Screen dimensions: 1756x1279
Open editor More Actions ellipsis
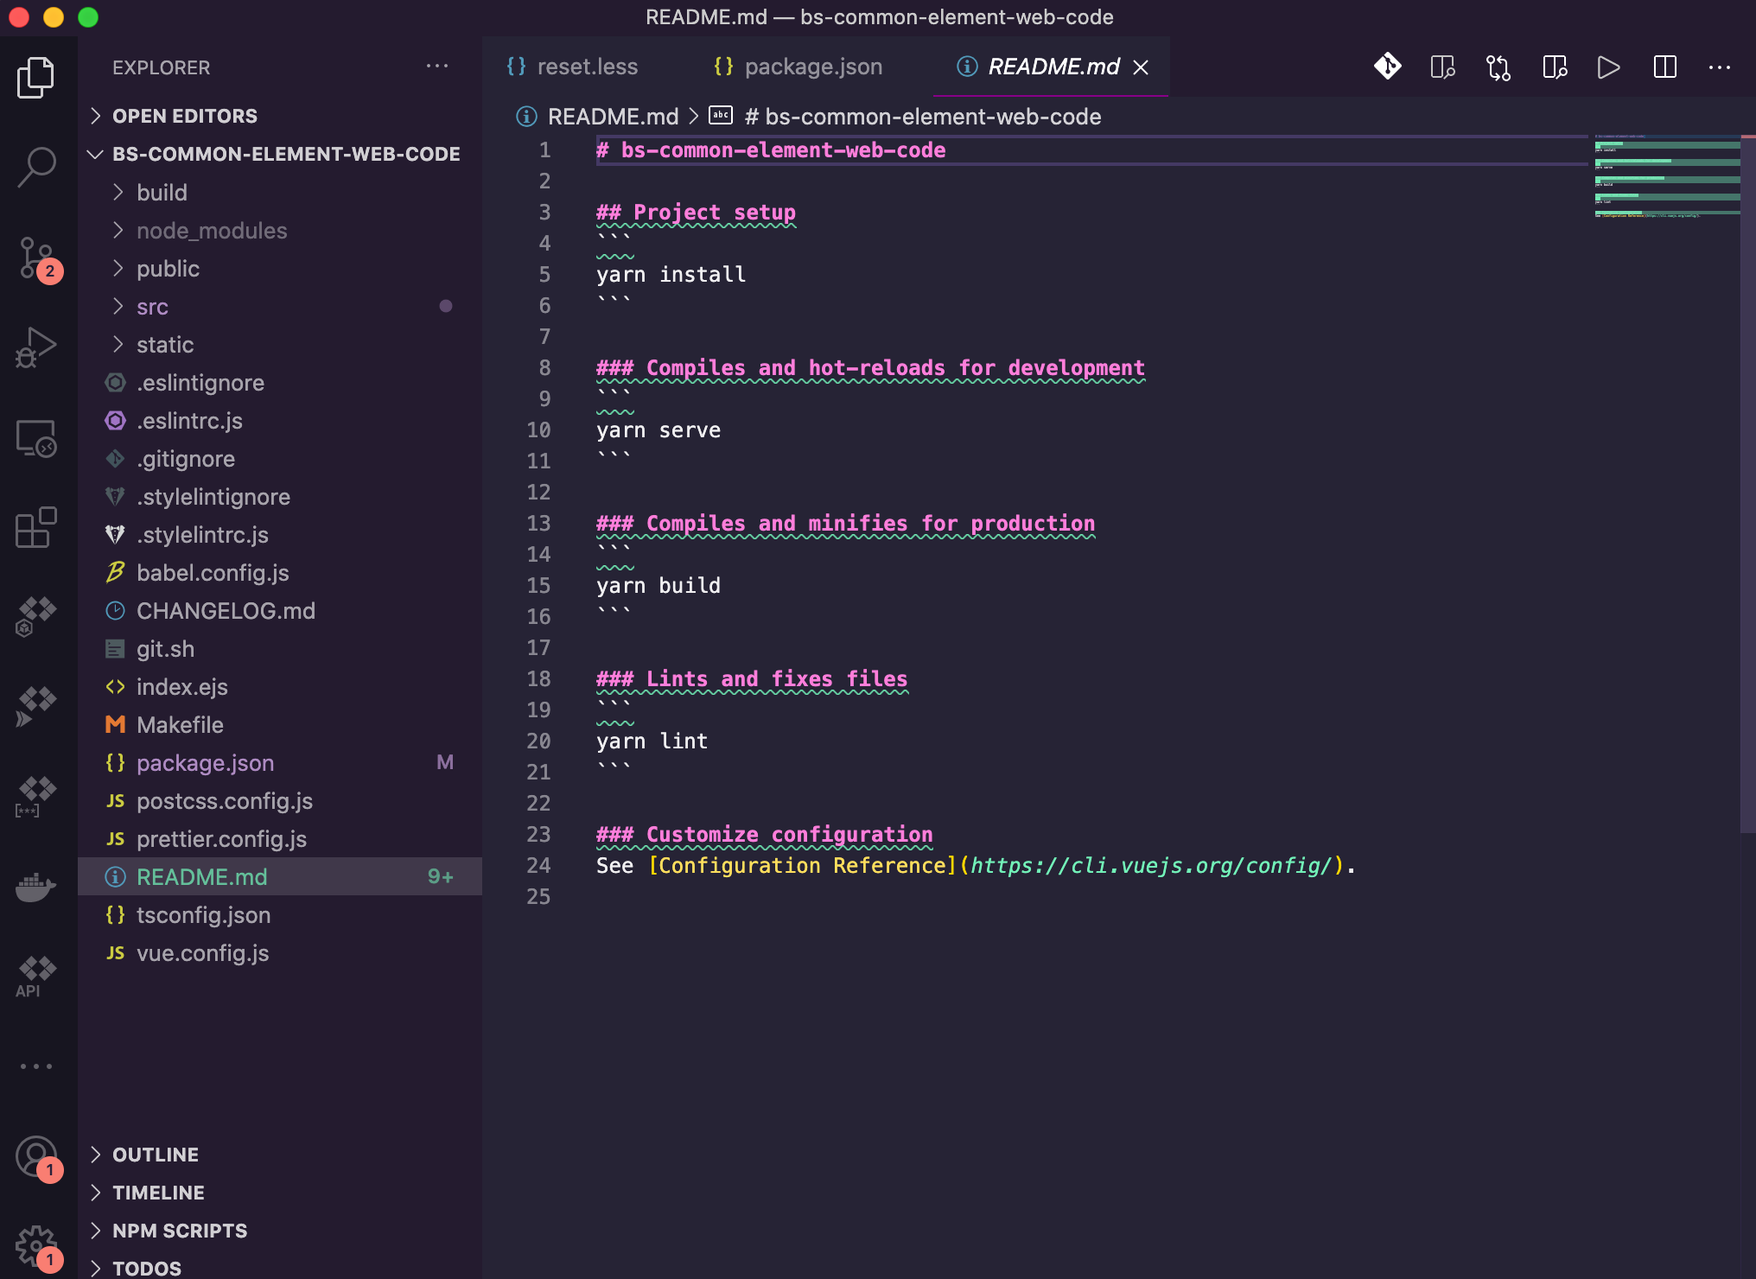1720,67
